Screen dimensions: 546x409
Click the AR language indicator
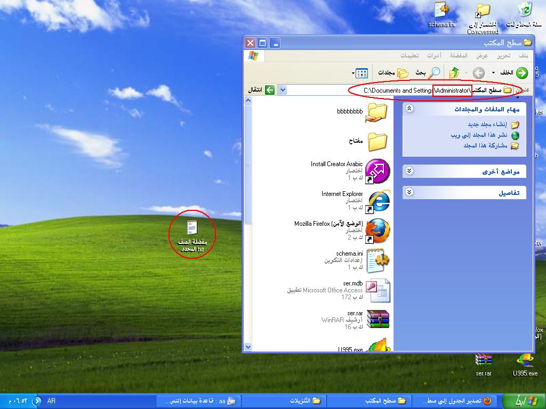(51, 401)
